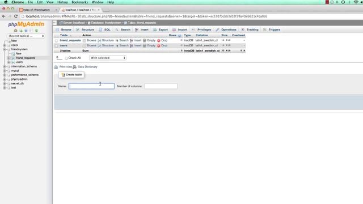
Task: Click the Insert icon in the users row
Action: (132, 46)
